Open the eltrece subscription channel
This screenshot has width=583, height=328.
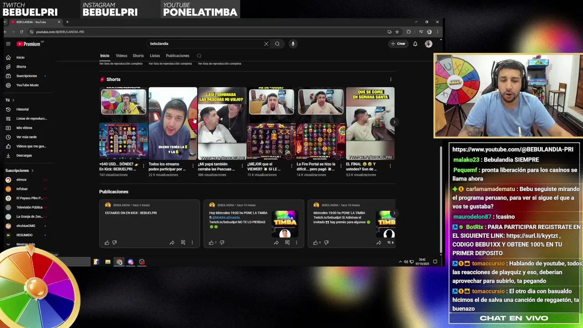[21, 180]
